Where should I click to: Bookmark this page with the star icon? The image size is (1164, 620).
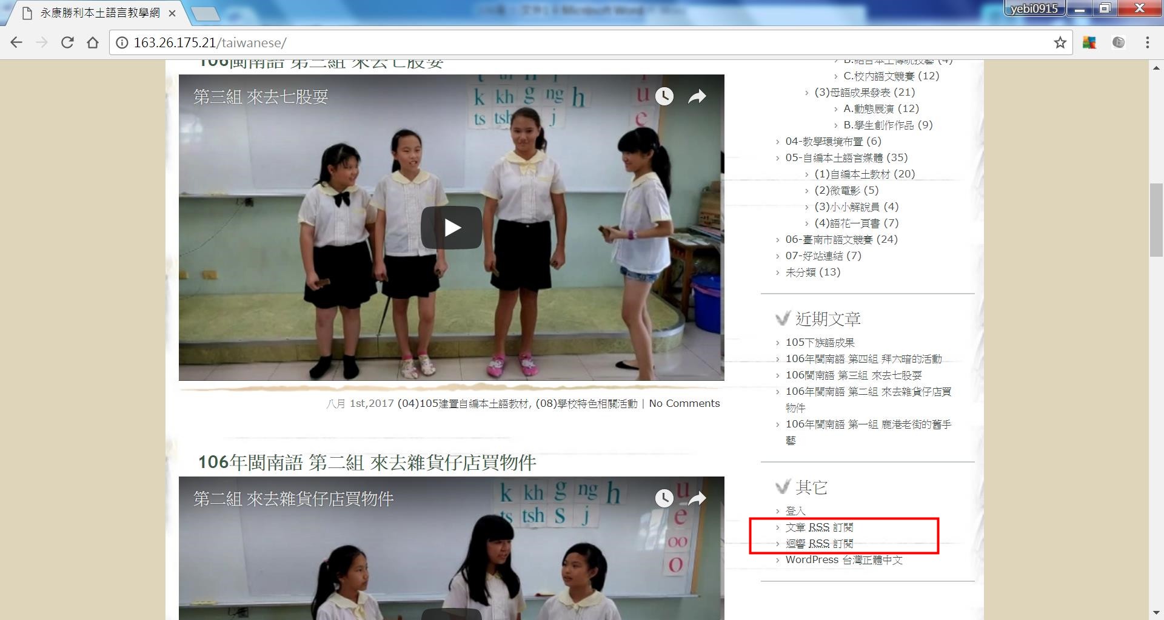[x=1060, y=42]
